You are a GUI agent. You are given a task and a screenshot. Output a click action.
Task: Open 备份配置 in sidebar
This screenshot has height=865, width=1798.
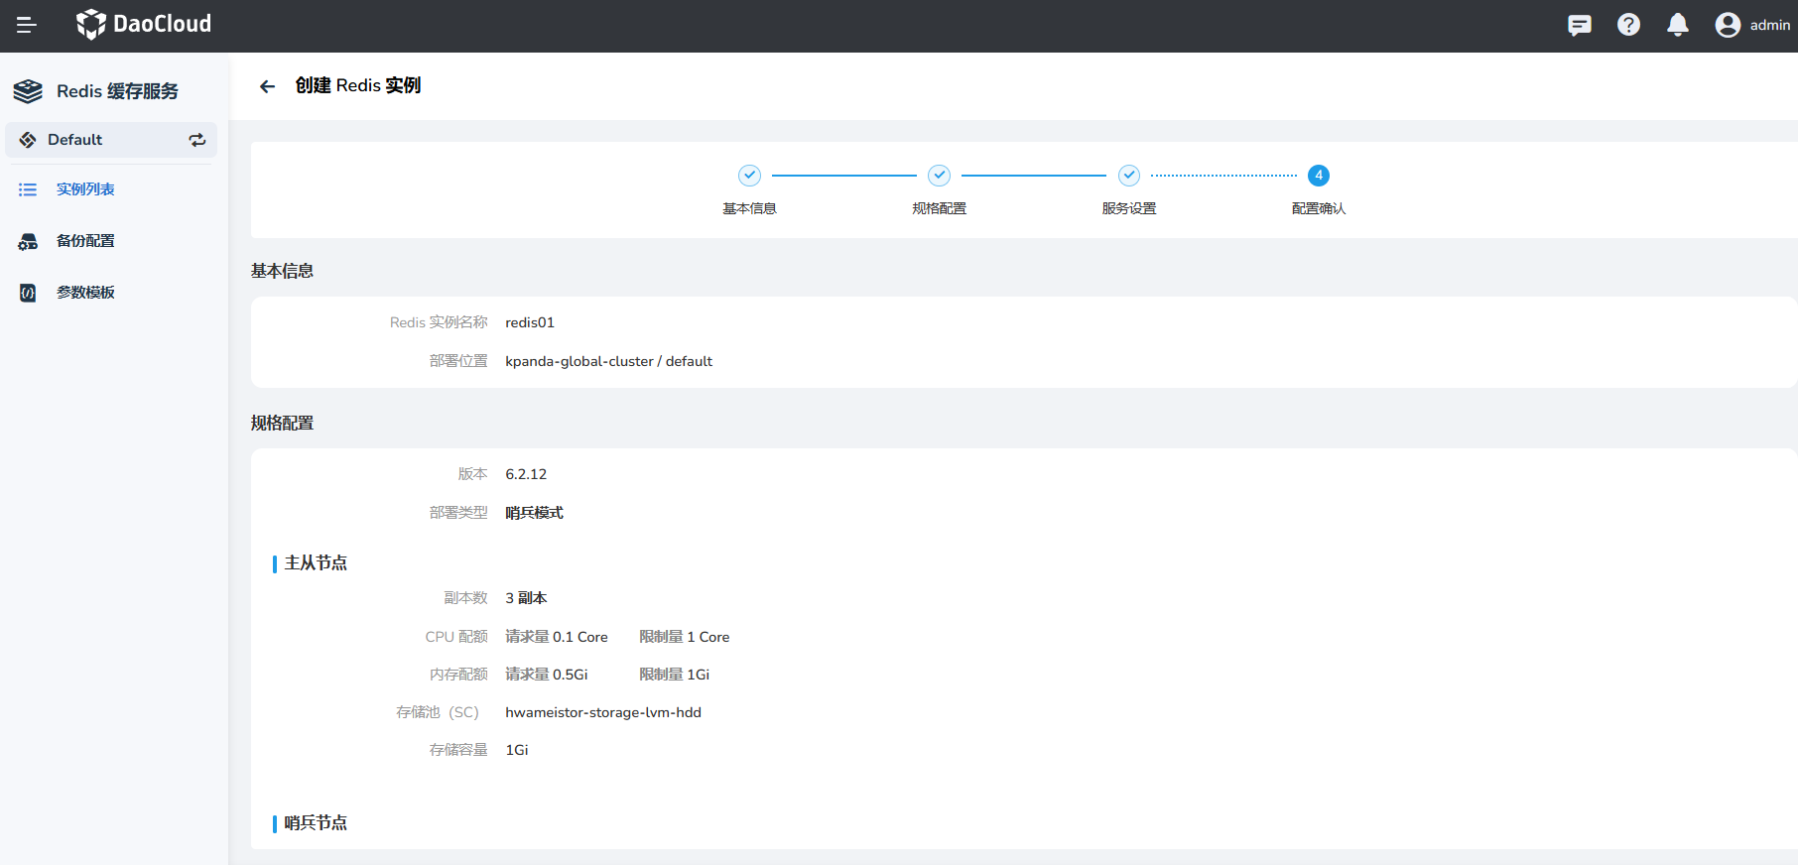(x=85, y=241)
